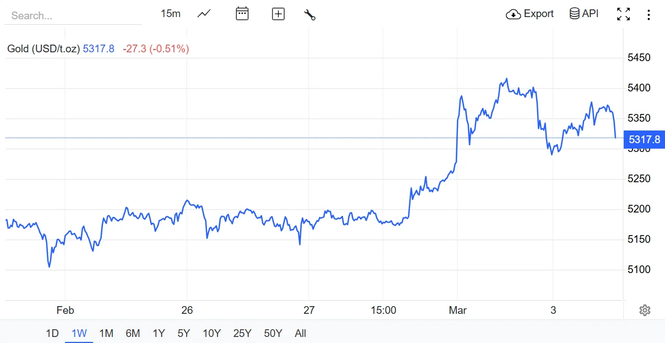Open chart settings gear icon
665x343 pixels.
(x=645, y=311)
